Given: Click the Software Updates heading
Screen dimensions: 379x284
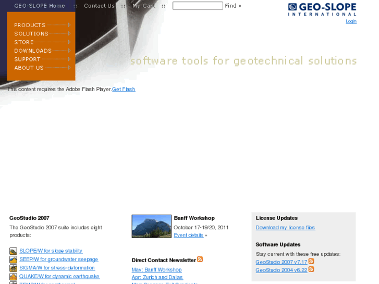Looking at the screenshot, I should [278, 244].
